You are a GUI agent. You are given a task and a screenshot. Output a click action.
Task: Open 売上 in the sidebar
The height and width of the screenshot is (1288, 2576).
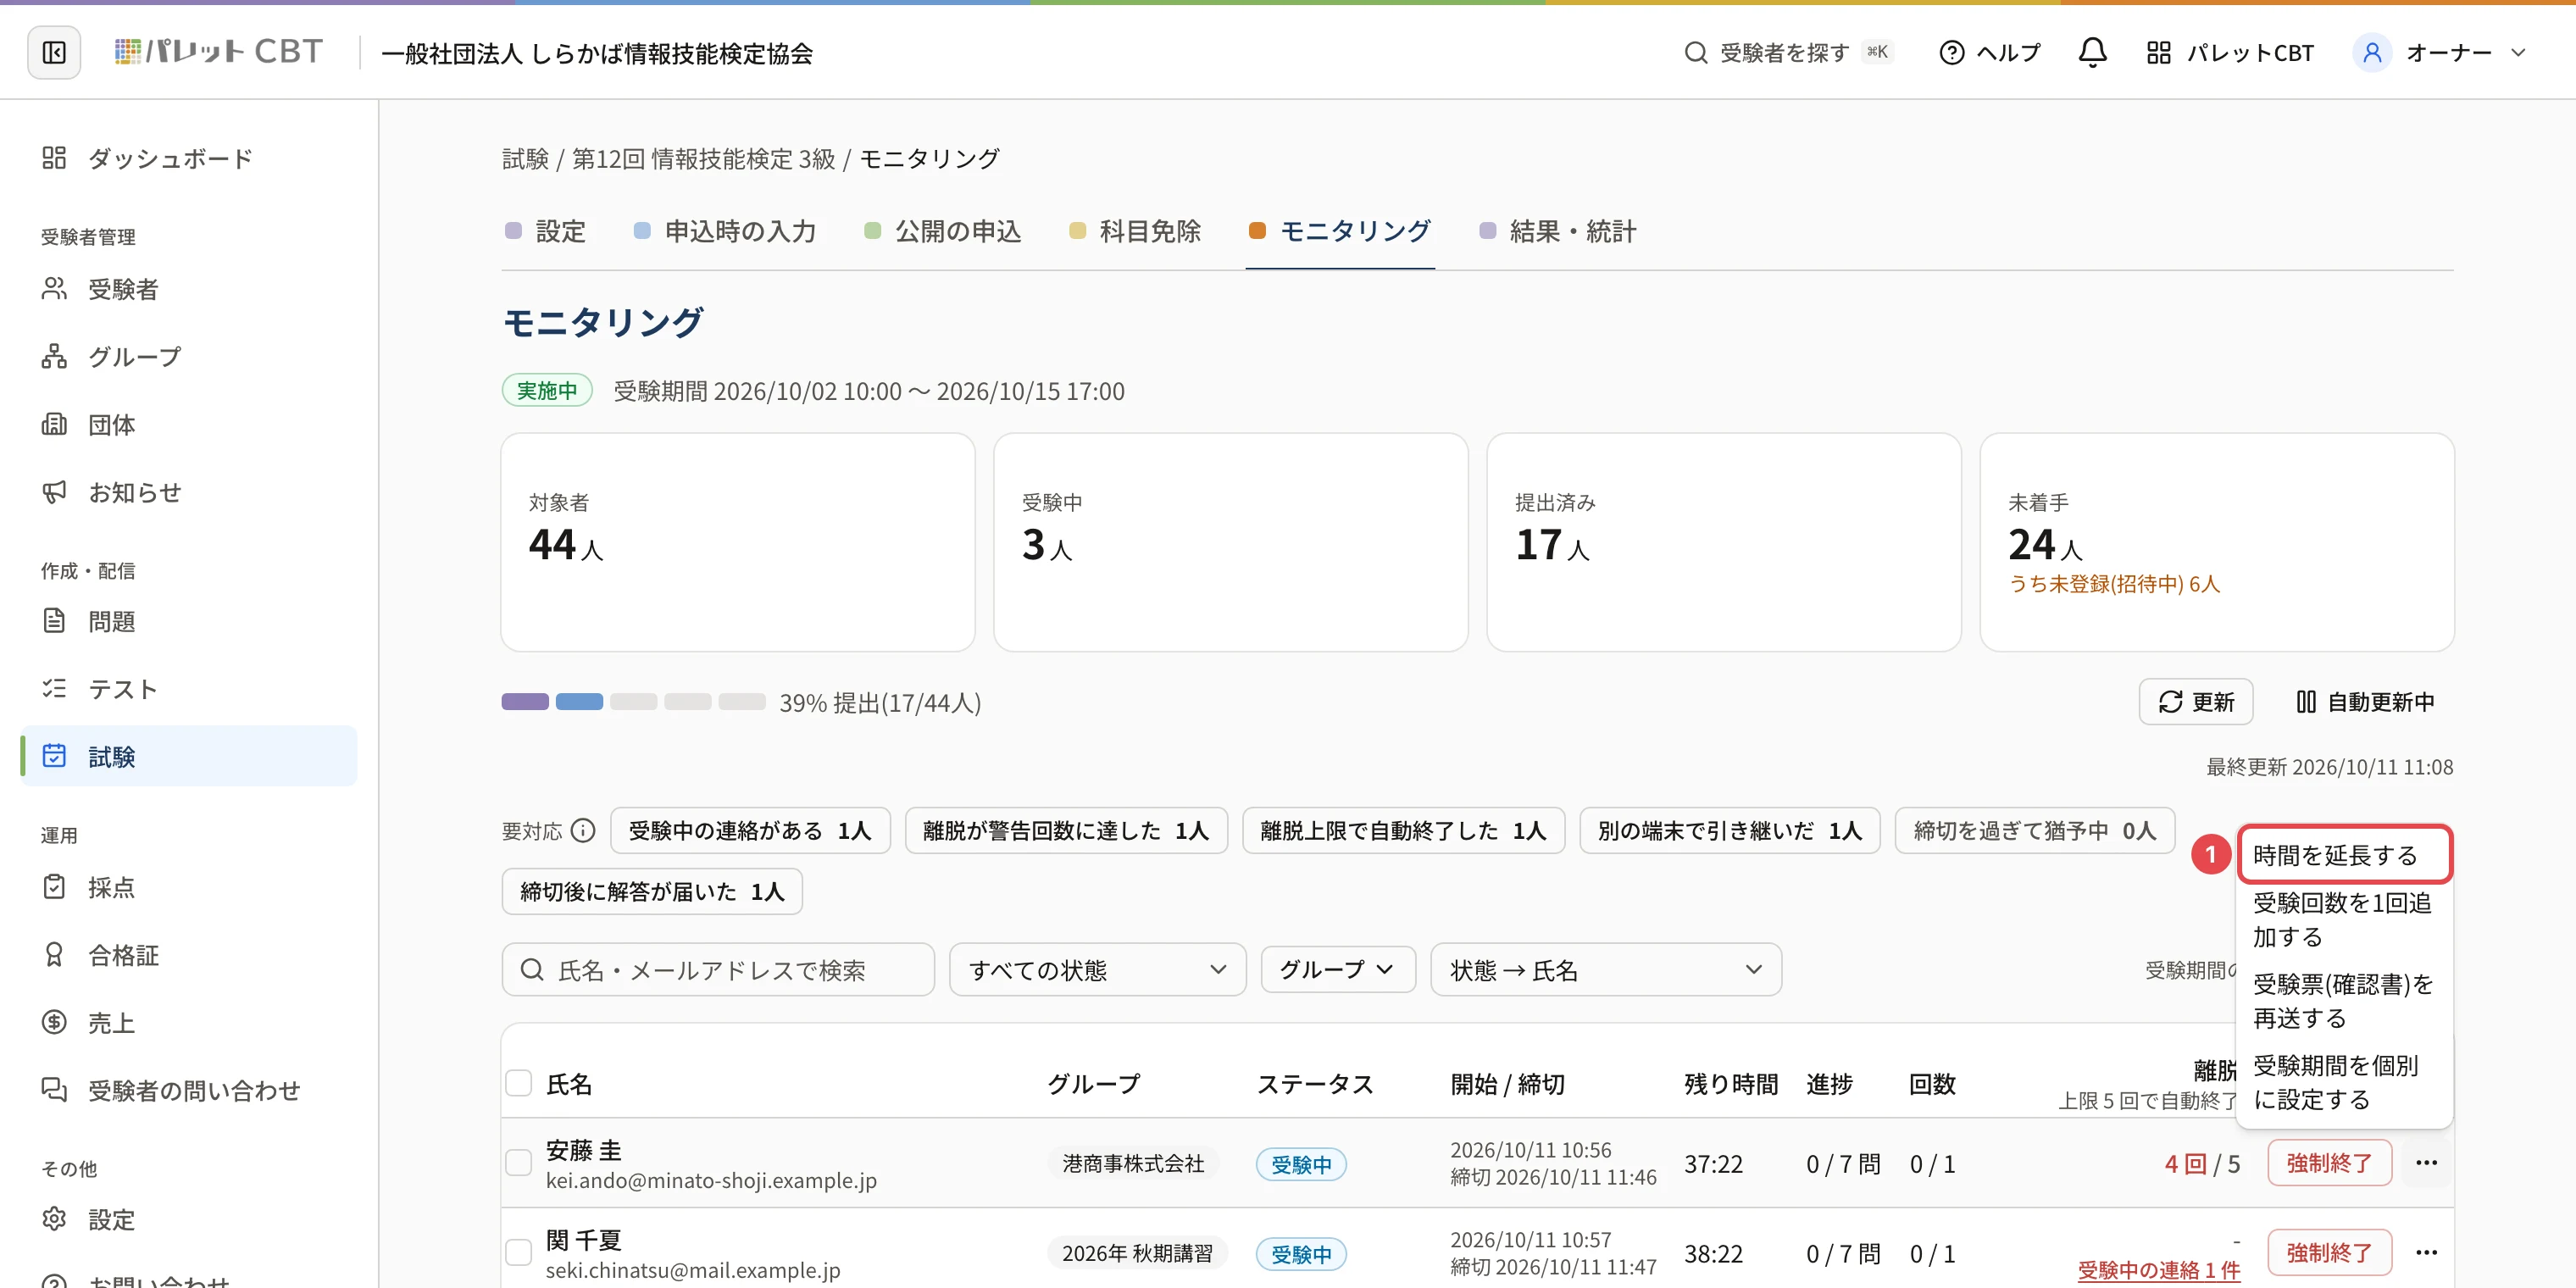pyautogui.click(x=189, y=1023)
